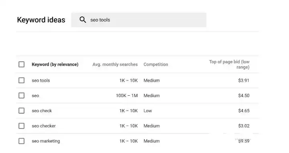Sort by 'Avg. monthly searches' column header
This screenshot has height=153, width=289.
[x=115, y=64]
